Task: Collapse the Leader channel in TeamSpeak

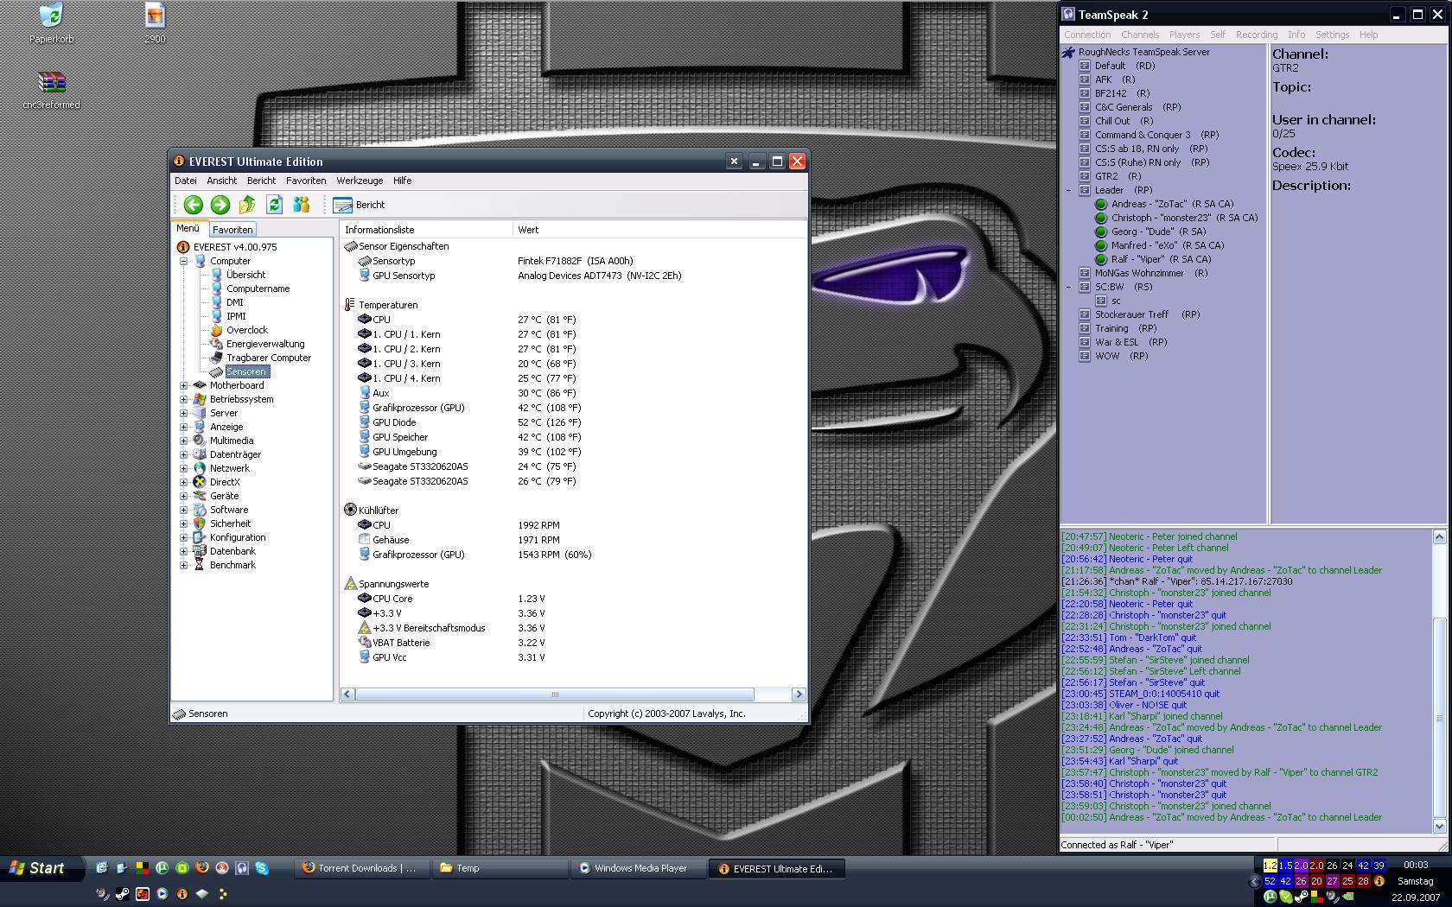Action: tap(1069, 190)
